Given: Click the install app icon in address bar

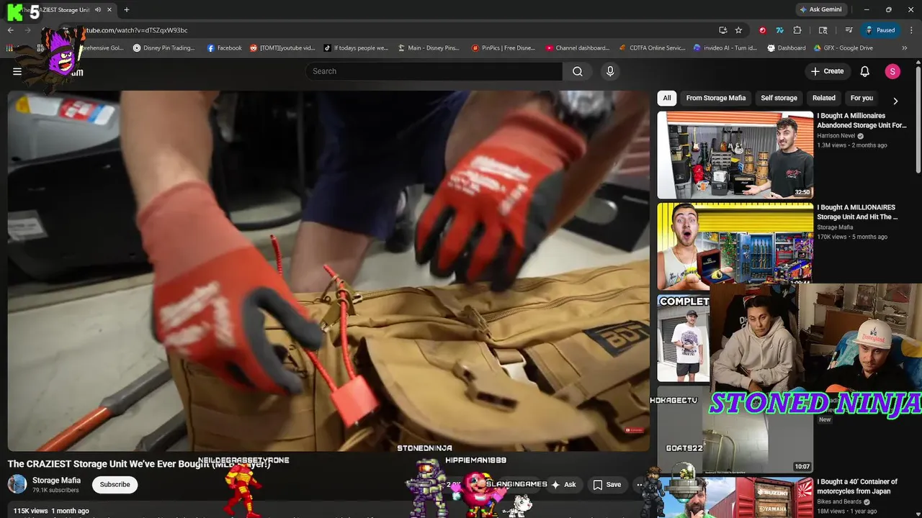Looking at the screenshot, I should tap(723, 30).
